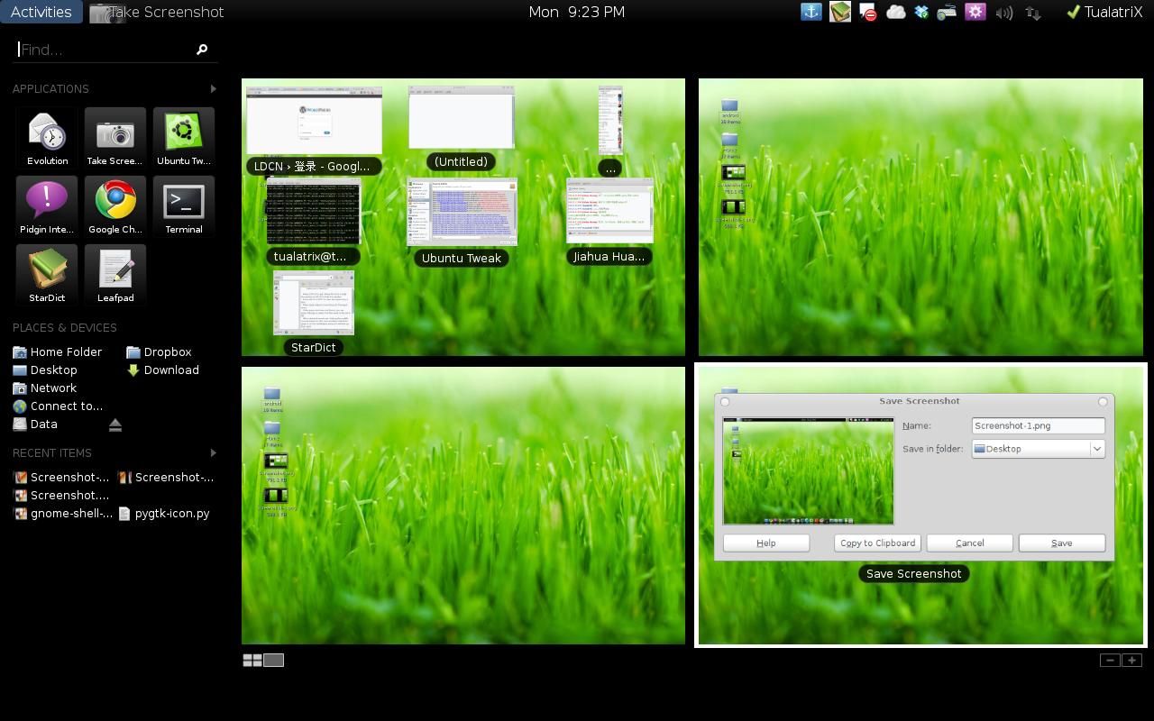This screenshot has width=1154, height=721.
Task: Expand the Recent Items section arrow
Action: (213, 452)
